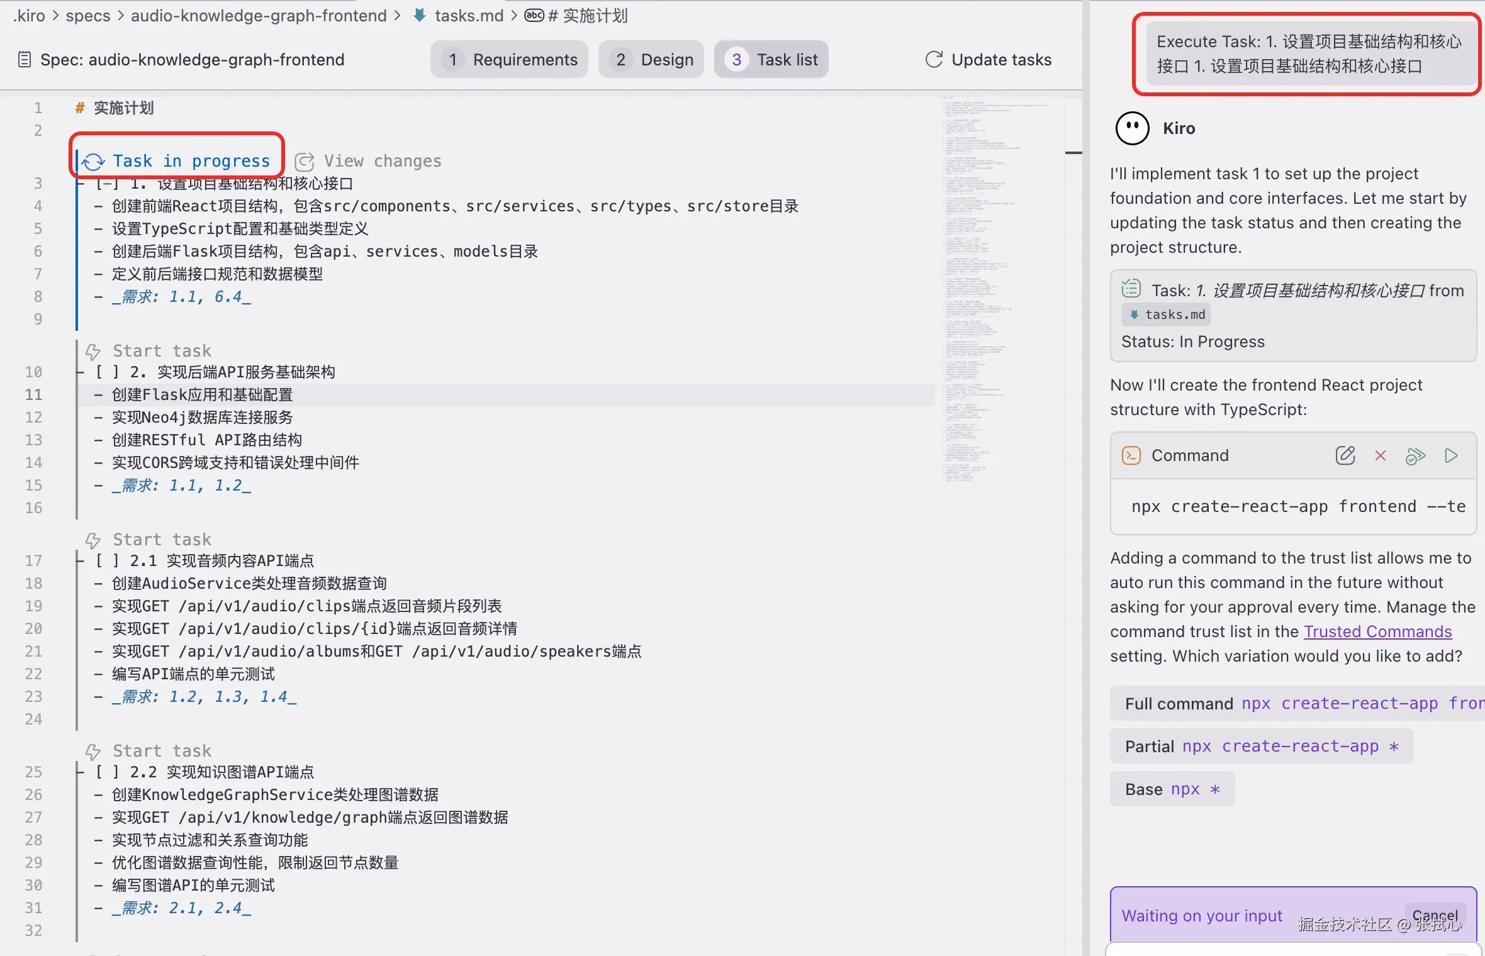Open the specs breadcrumb folder dropdown
Screen dimensions: 1485x956
coord(87,16)
